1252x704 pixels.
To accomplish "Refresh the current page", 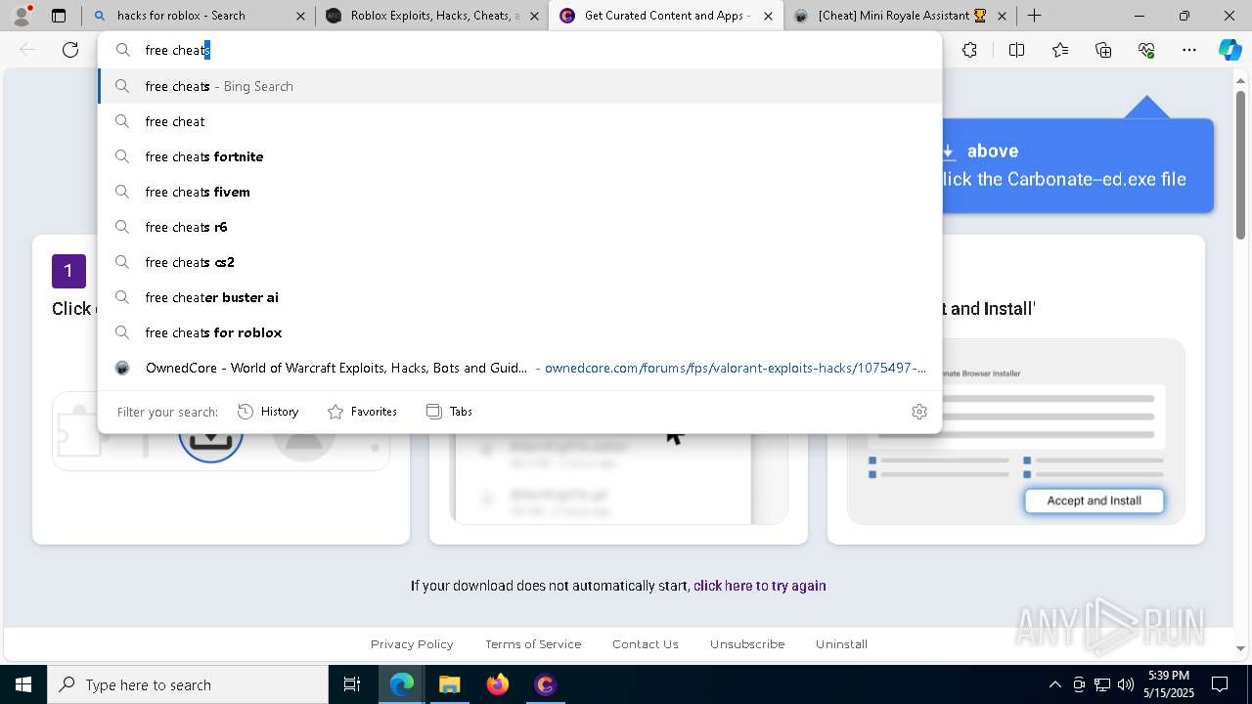I will click(x=70, y=50).
